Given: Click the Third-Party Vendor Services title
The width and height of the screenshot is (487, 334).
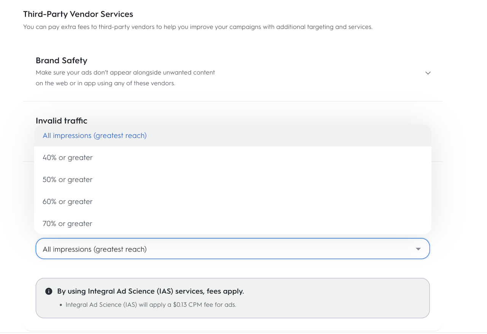Looking at the screenshot, I should tap(78, 14).
